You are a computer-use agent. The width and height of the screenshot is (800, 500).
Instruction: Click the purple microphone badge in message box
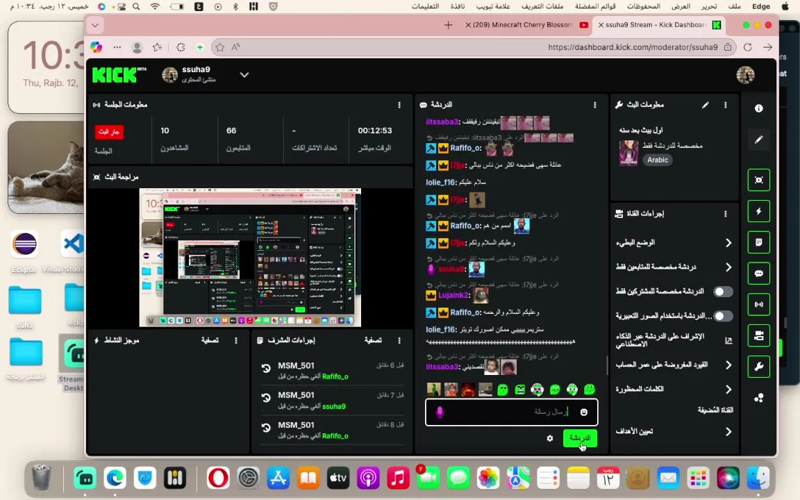click(440, 412)
